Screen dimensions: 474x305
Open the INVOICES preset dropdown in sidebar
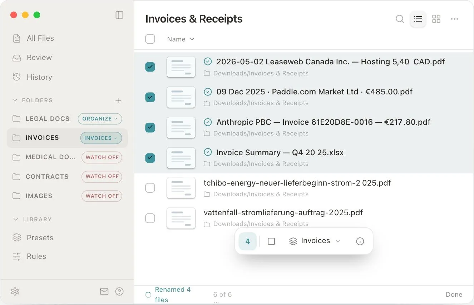coord(101,138)
